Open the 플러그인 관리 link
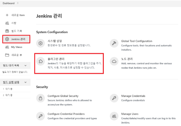181x126 pixels. pyautogui.click(x=56, y=59)
